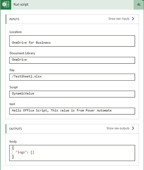The height and width of the screenshot is (170, 144).
Task: Click the OUTPUTS section header
Action: pos(72,129)
